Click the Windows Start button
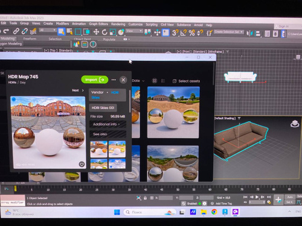This screenshot has height=226, width=302. [117, 212]
